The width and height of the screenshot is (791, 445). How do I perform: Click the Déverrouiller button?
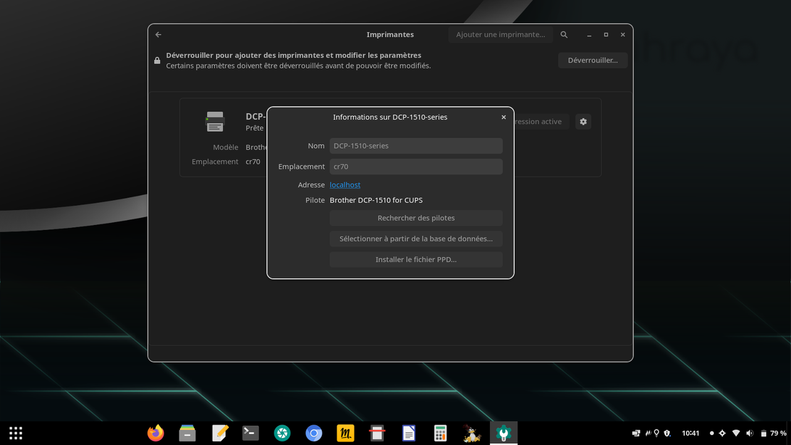[593, 61]
